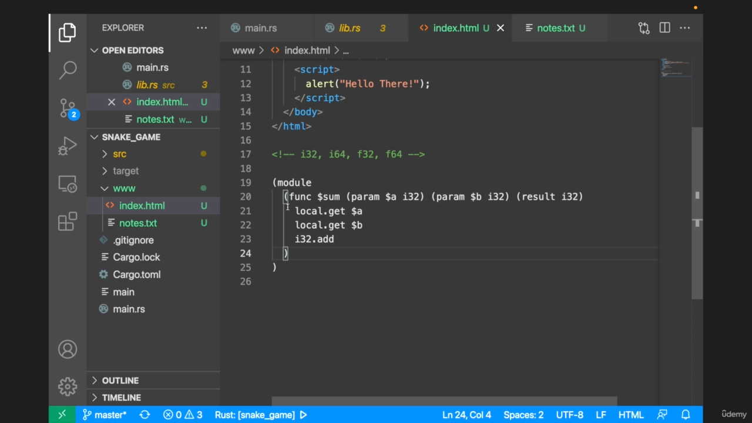Close the index.html editor tab
Viewport: 752px width, 423px height.
pyautogui.click(x=501, y=28)
